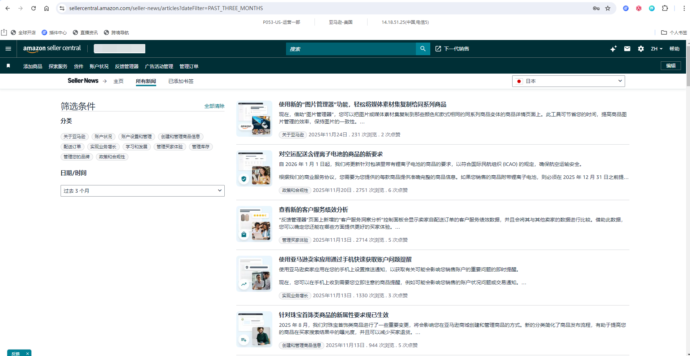Open article about 手机快速获取账户问题提醒

tap(345, 259)
